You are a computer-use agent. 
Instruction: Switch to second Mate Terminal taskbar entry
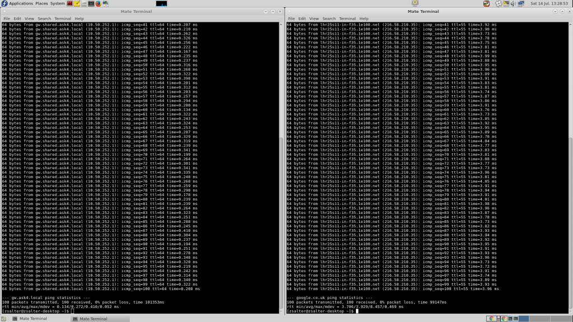tap(100, 319)
